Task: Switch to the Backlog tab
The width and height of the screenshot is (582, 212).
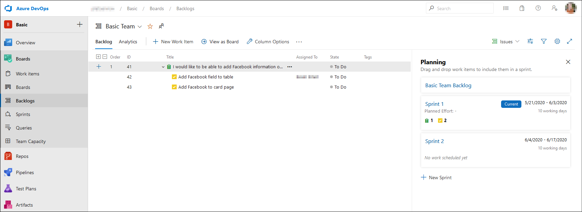Action: point(104,42)
